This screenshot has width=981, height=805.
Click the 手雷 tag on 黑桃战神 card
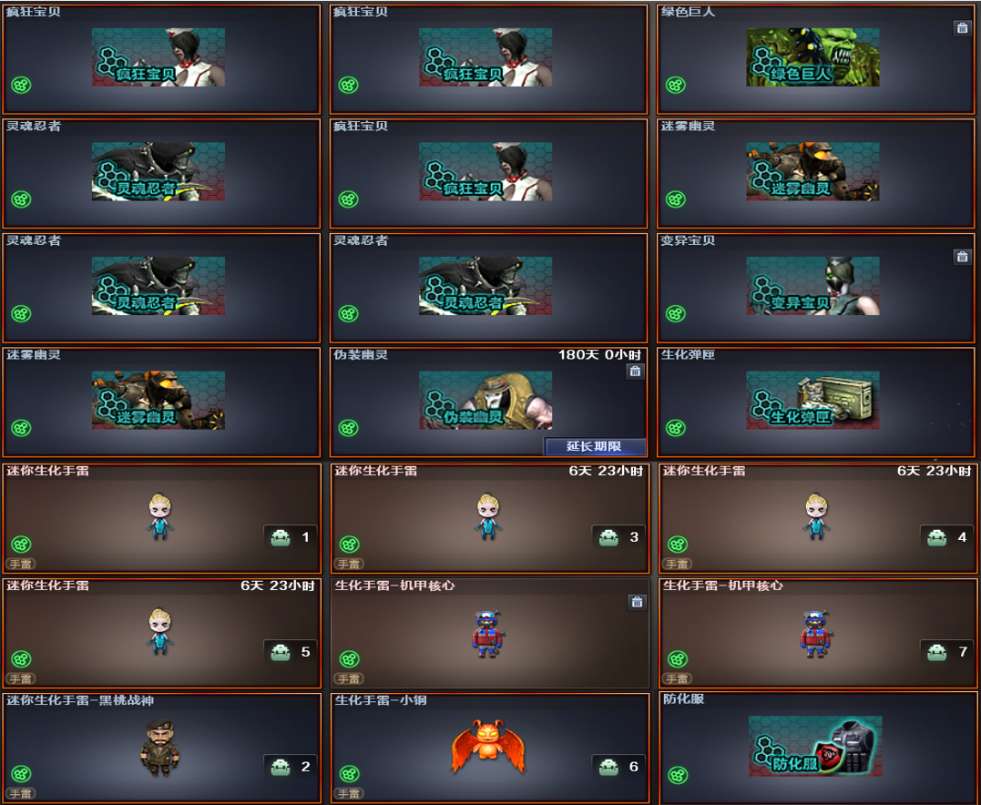21,794
